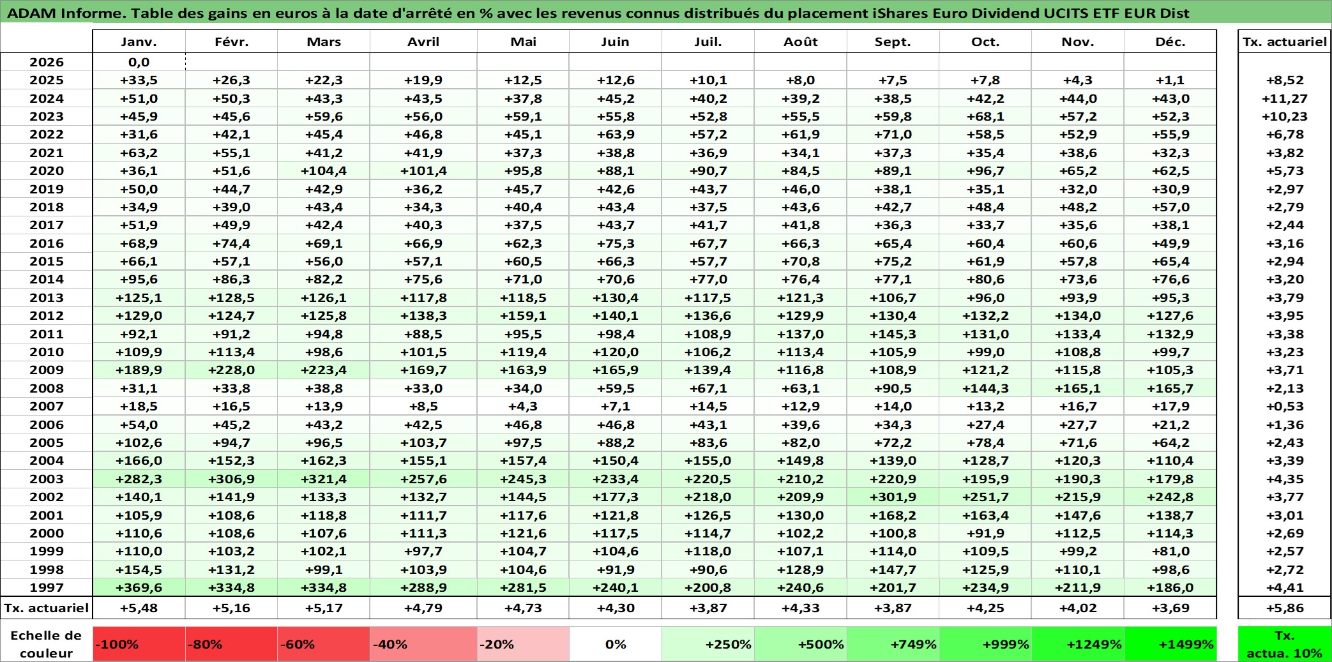Viewport: 1332px width, 662px height.
Task: Click the +159,1 value in row 2012
Action: pos(523,315)
